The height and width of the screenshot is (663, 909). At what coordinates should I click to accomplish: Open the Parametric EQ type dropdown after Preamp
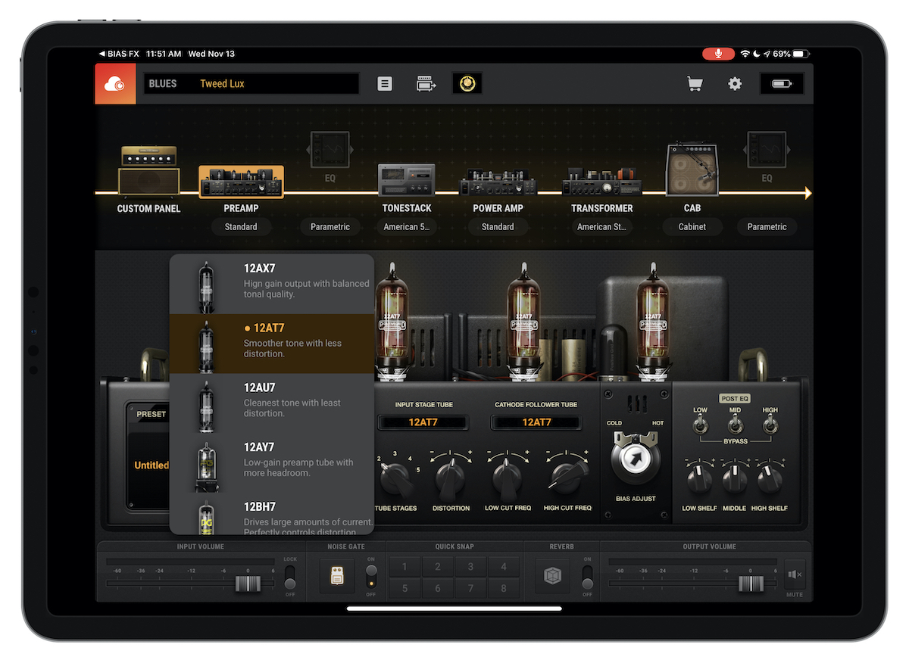(x=330, y=227)
